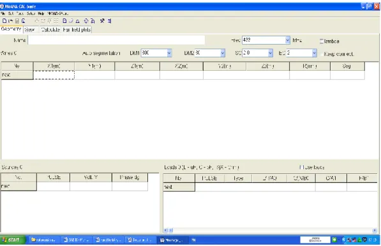The width and height of the screenshot is (381, 246).
Task: Switch to the Geometry tab
Action: coord(11,29)
